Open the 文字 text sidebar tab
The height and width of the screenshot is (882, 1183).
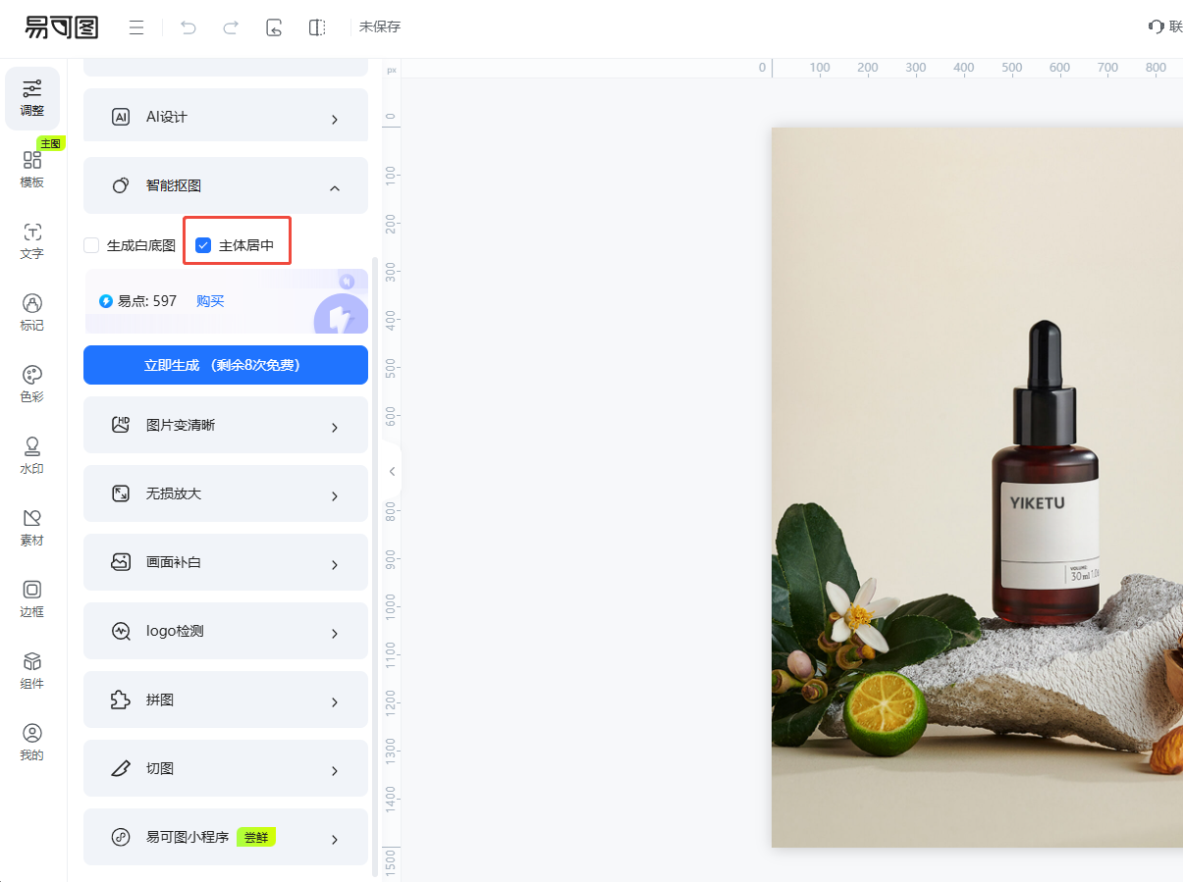[32, 241]
